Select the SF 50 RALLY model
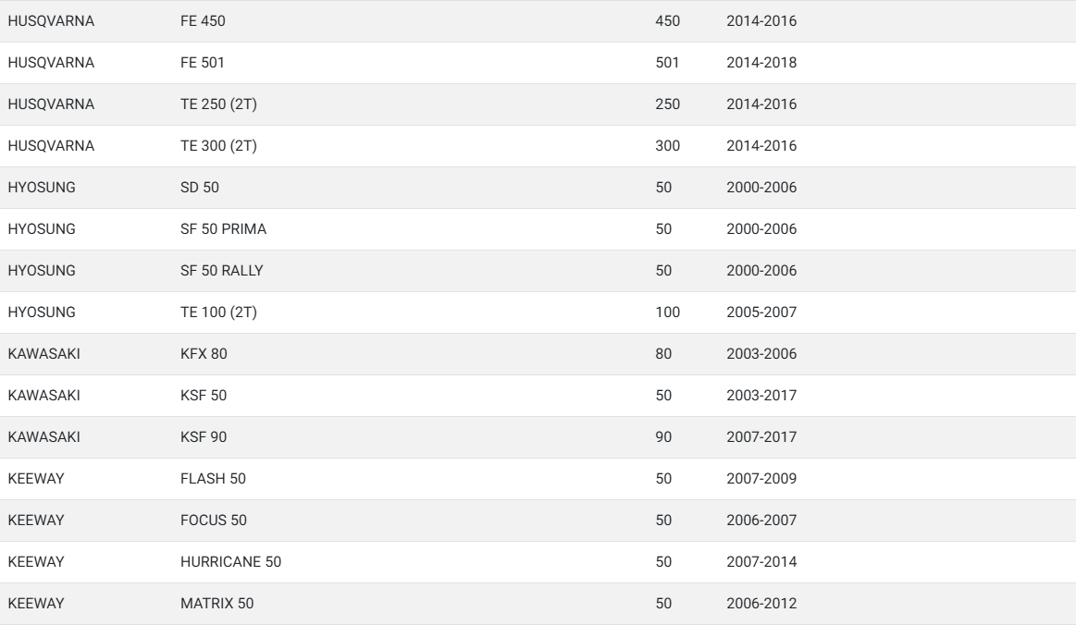 [x=222, y=271]
